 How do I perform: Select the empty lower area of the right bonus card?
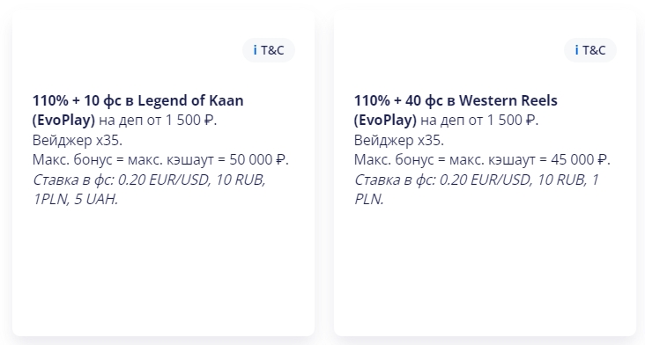click(485, 271)
